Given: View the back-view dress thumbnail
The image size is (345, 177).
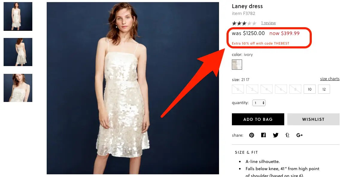Looking at the screenshot, I should pos(18,52).
